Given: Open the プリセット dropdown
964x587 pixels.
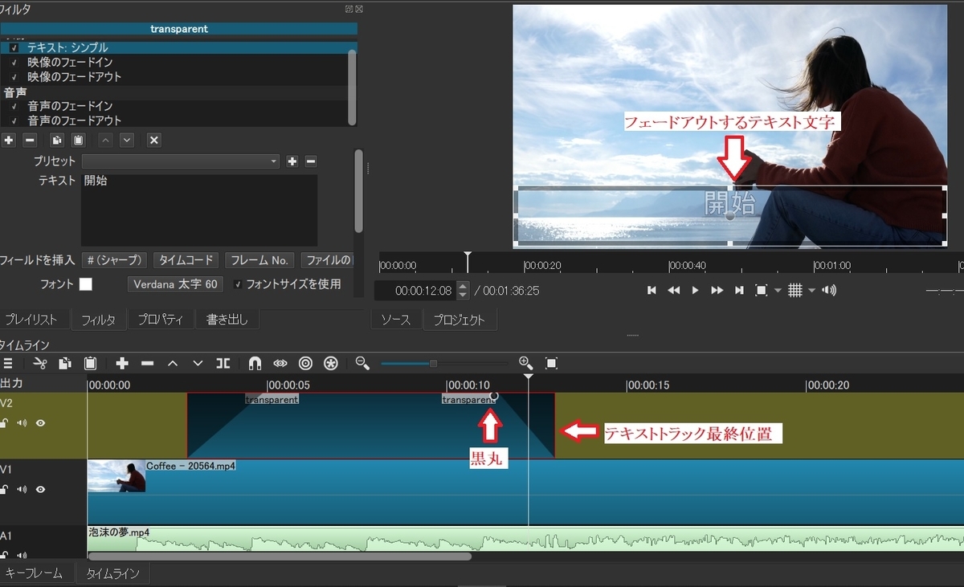Looking at the screenshot, I should [x=181, y=161].
